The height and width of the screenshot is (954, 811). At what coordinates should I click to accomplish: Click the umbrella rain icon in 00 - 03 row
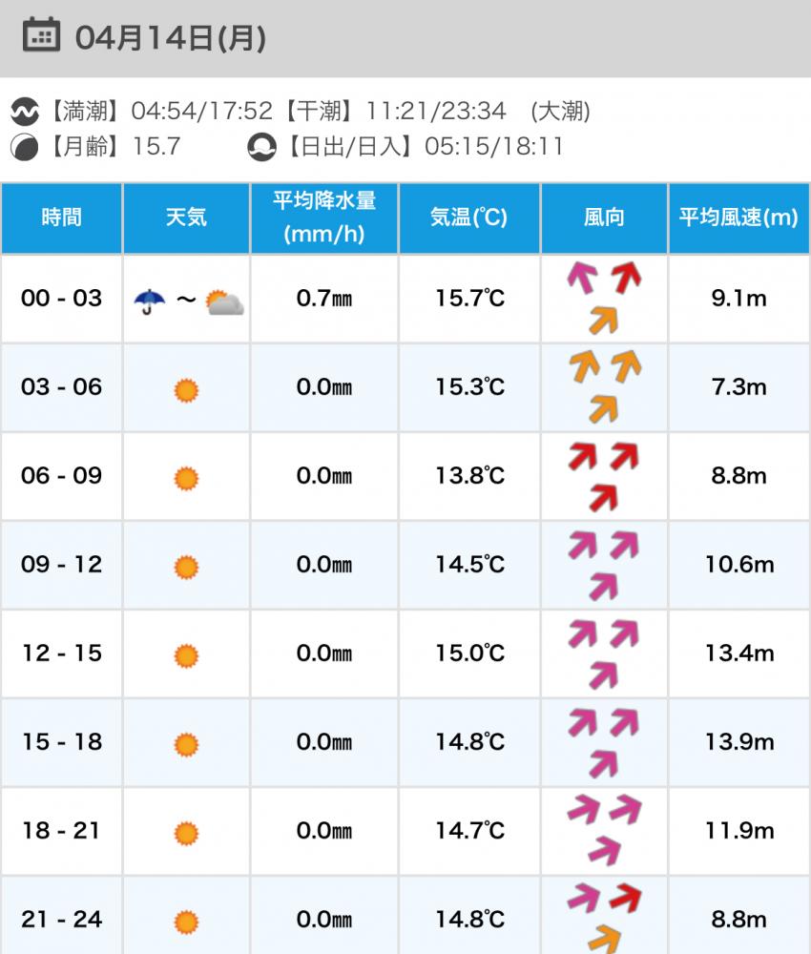[150, 301]
